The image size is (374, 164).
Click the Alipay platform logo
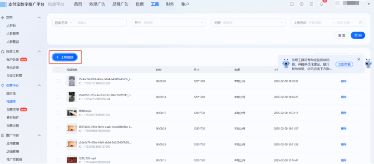(x=4, y=4)
